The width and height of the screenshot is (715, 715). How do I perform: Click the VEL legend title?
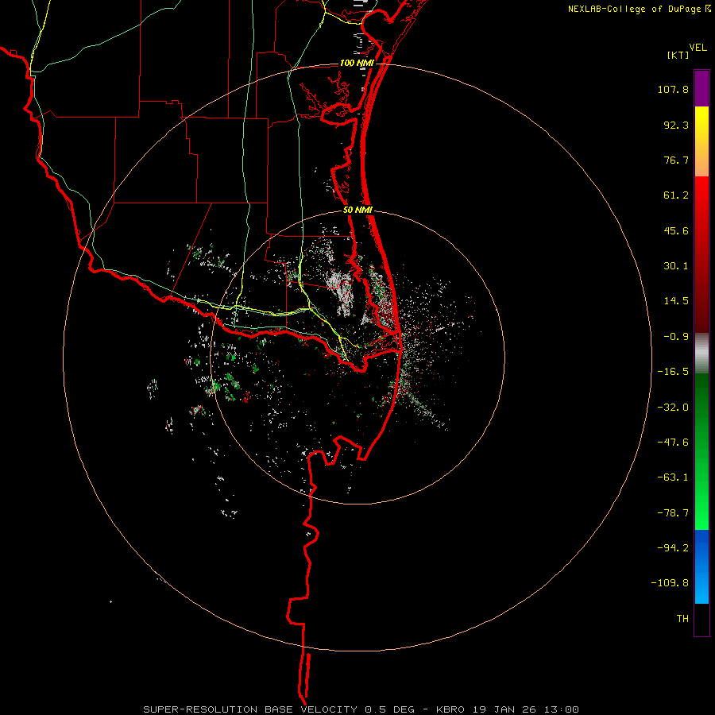coord(698,48)
